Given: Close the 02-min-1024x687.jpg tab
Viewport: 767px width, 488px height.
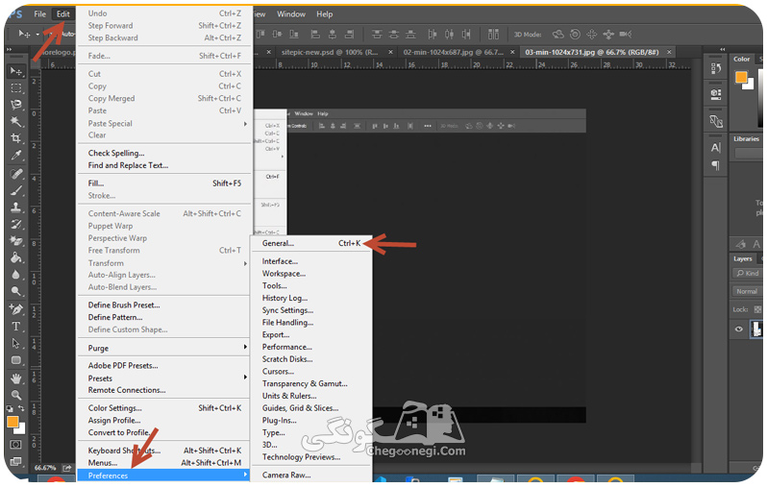Looking at the screenshot, I should (x=512, y=52).
